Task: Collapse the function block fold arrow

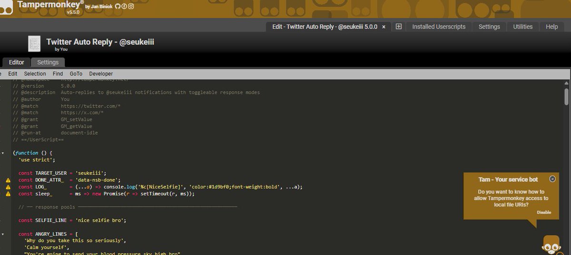Action: point(2,153)
